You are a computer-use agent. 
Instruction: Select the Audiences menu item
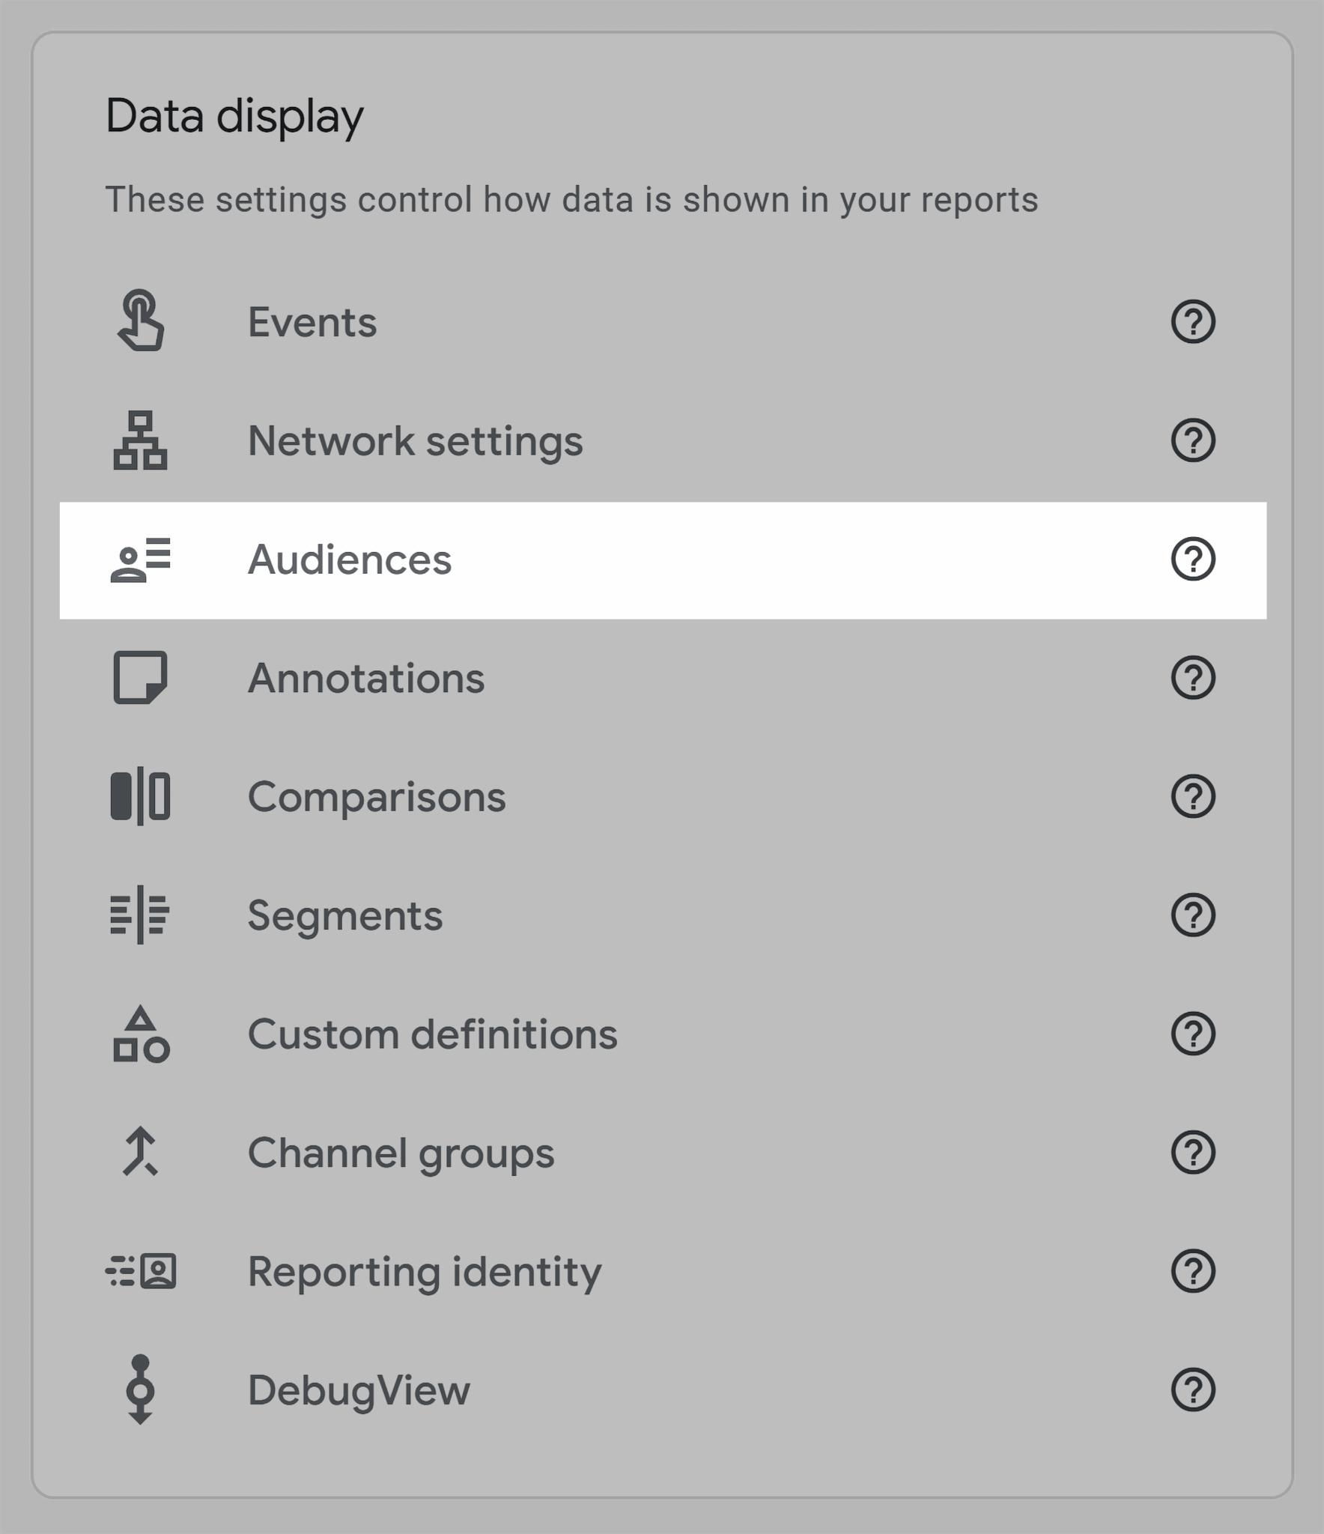(x=663, y=560)
